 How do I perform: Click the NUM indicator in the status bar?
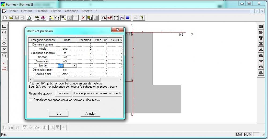tap(248, 134)
